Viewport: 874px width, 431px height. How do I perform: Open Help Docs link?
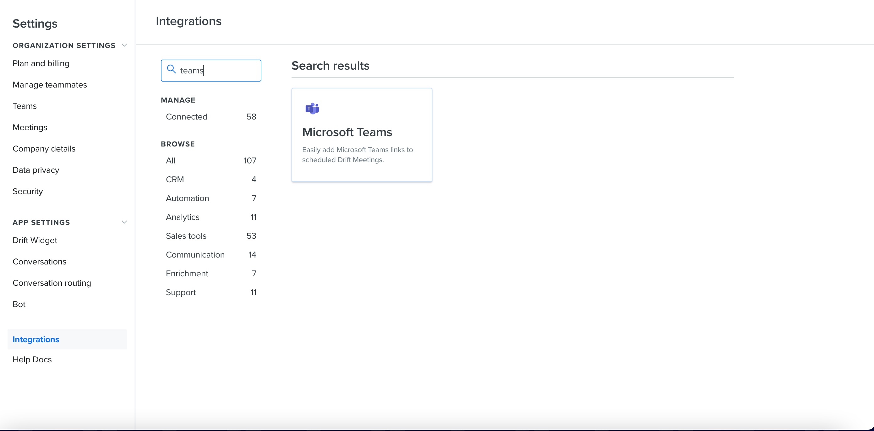click(32, 359)
